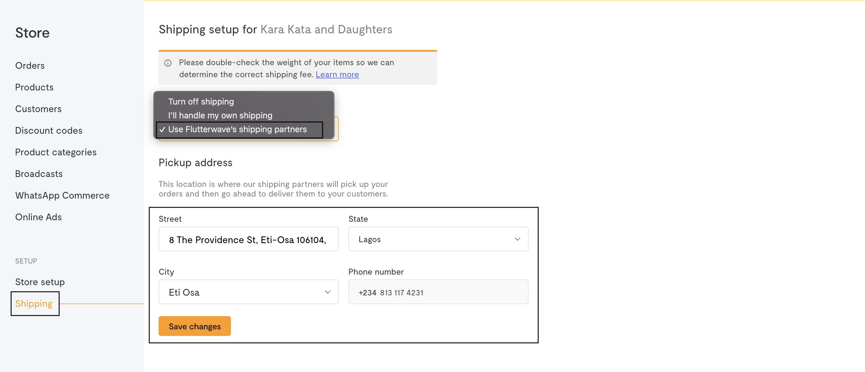Screen dimensions: 865x372
Task: Select 'Use Flutterwave's shipping partners' option
Action: click(237, 130)
